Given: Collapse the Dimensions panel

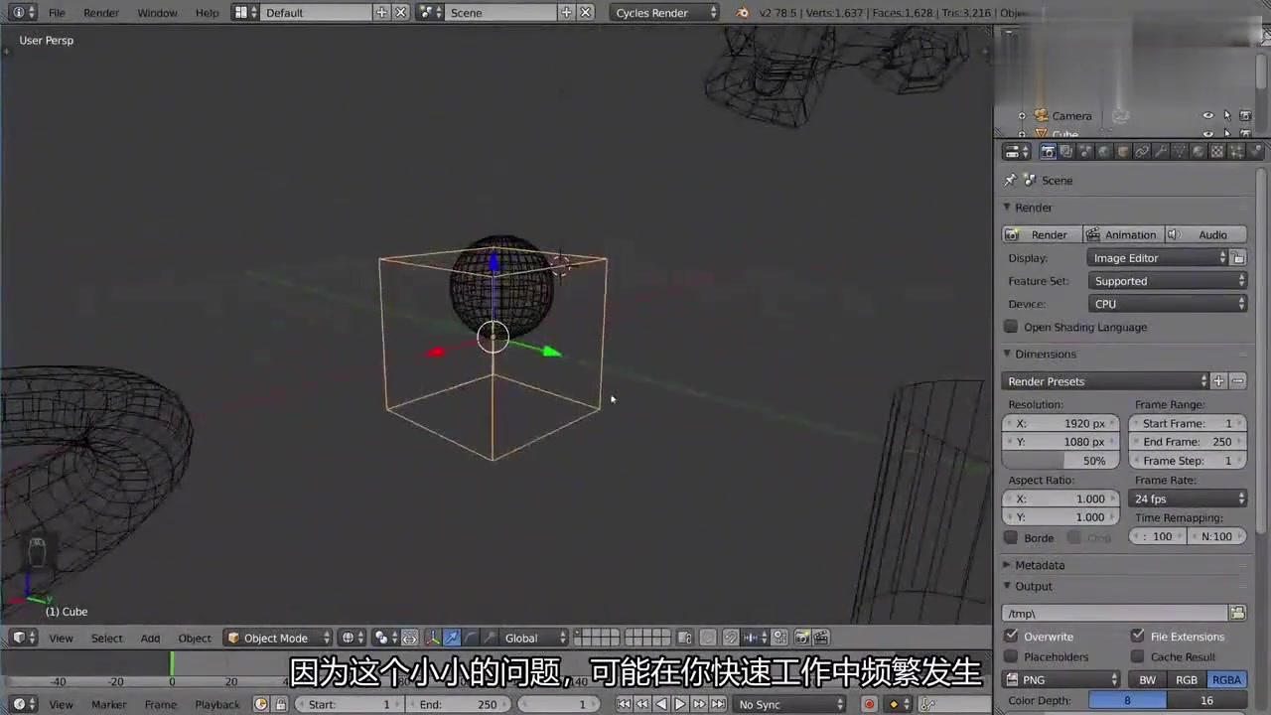Looking at the screenshot, I should [x=1006, y=354].
